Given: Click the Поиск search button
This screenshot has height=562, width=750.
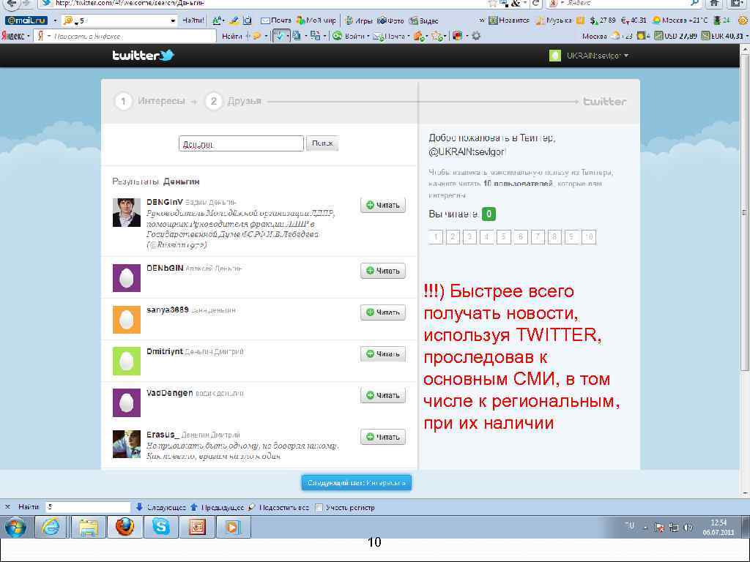Looking at the screenshot, I should [x=322, y=143].
